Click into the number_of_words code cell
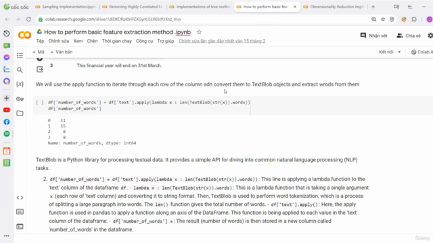Screen dimensions: 433x243 point(149,105)
